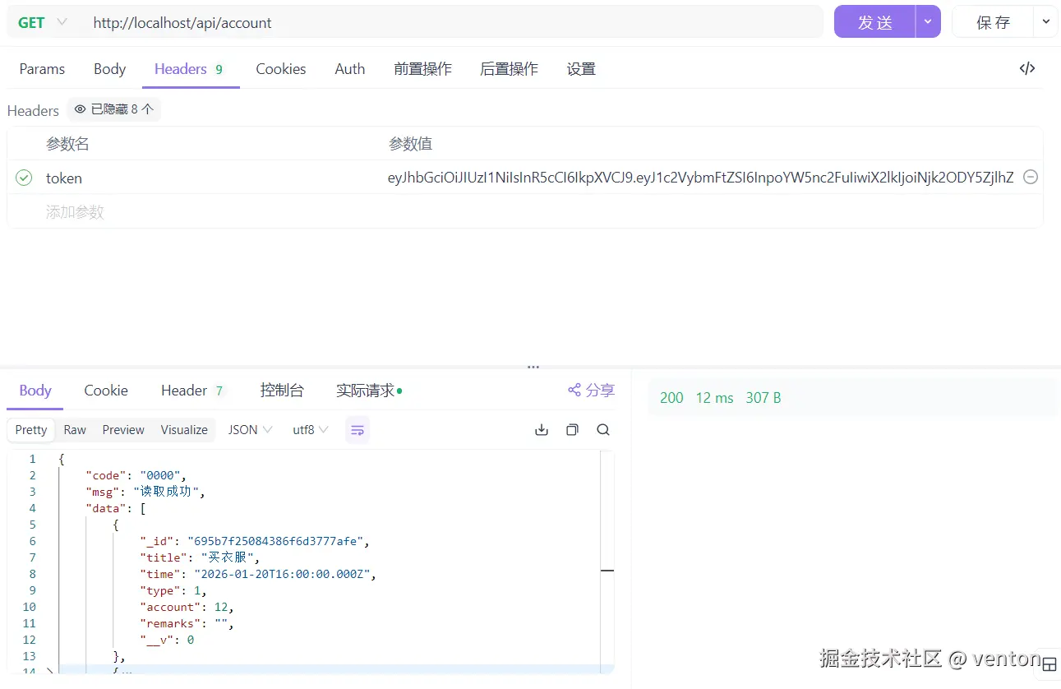Send the request with the 发送 button
The height and width of the screenshot is (689, 1061).
click(x=874, y=22)
